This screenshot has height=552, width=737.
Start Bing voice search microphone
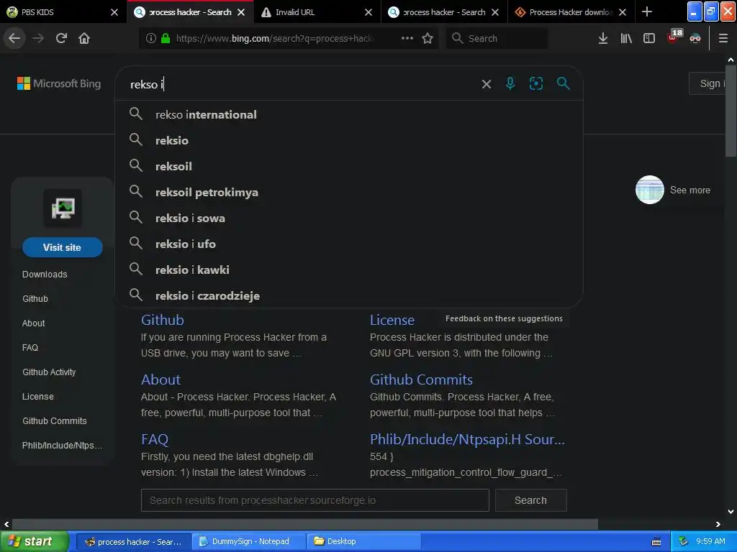pyautogui.click(x=510, y=83)
